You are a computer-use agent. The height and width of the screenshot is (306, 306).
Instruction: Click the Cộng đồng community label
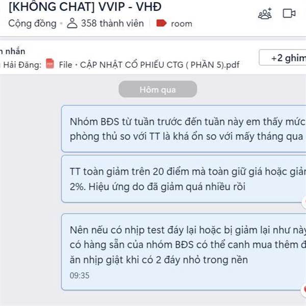(x=32, y=23)
